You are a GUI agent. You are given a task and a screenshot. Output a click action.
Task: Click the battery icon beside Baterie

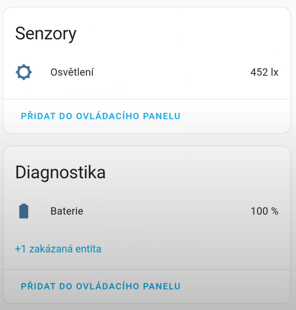(24, 211)
